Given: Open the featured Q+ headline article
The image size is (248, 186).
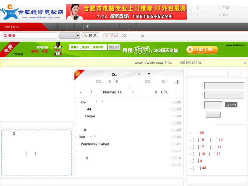Looking at the screenshot, I should point(131,74).
